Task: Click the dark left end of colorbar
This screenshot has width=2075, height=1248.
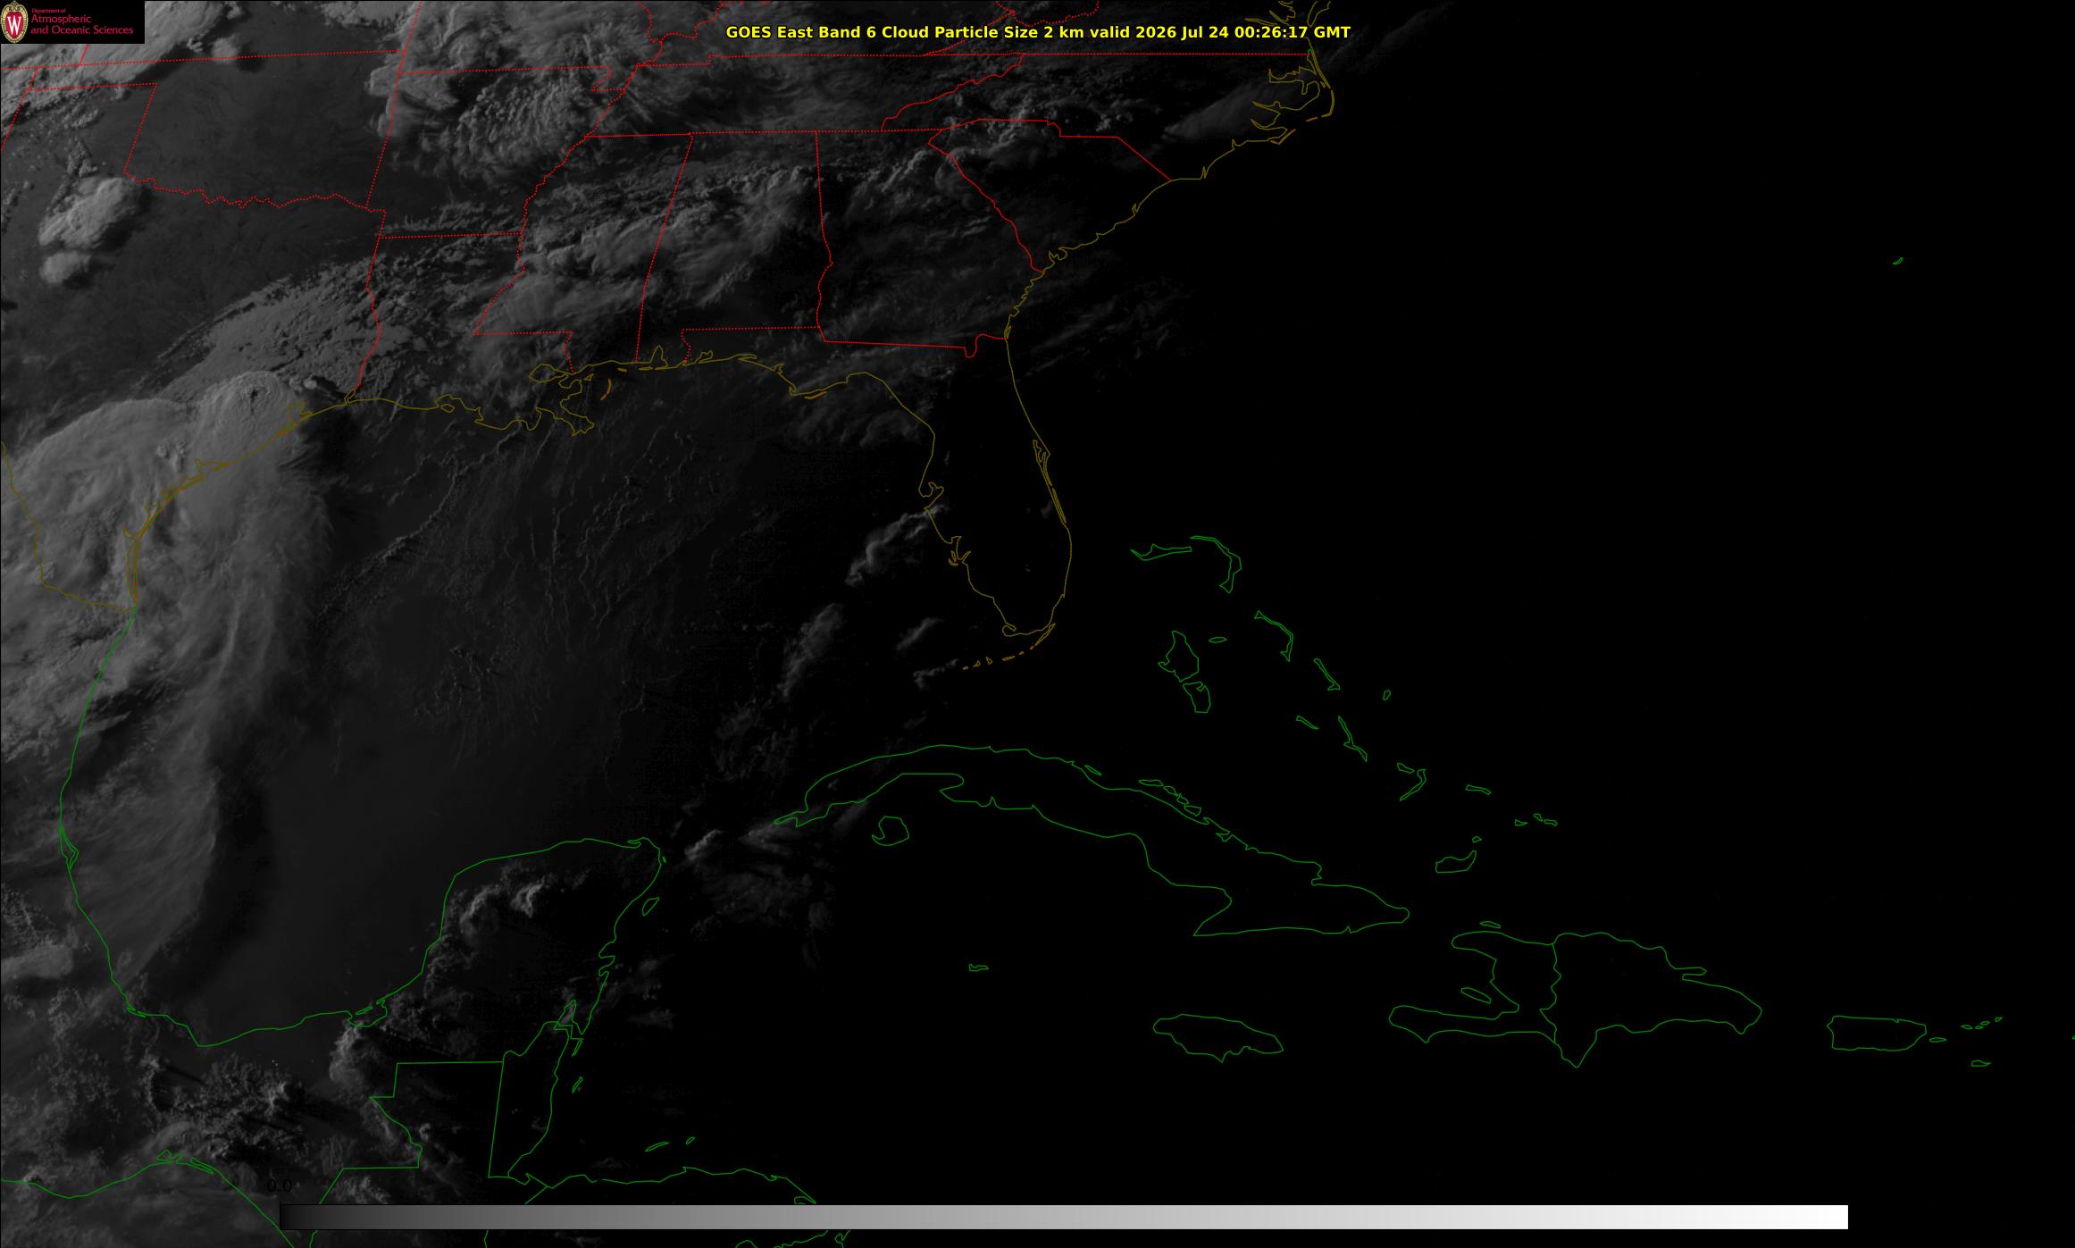Action: [x=295, y=1217]
